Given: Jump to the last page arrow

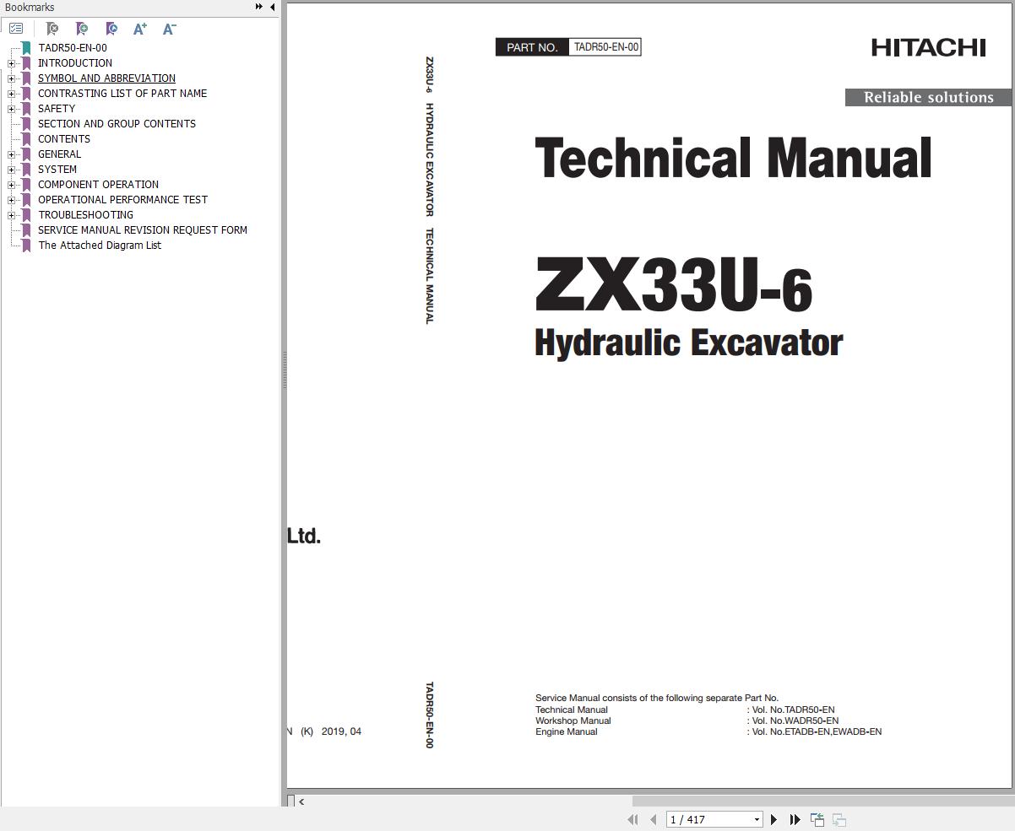Looking at the screenshot, I should point(795,819).
